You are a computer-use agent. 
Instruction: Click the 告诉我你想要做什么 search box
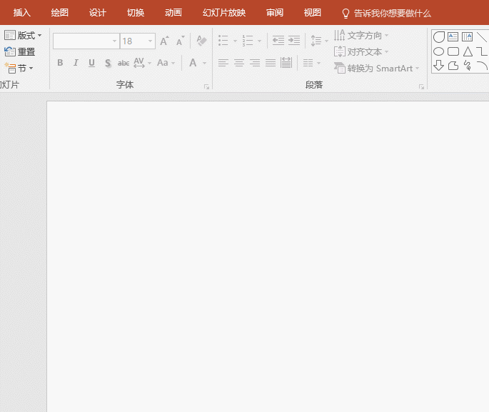coord(392,13)
